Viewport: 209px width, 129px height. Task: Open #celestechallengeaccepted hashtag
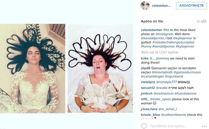[x=173, y=42]
